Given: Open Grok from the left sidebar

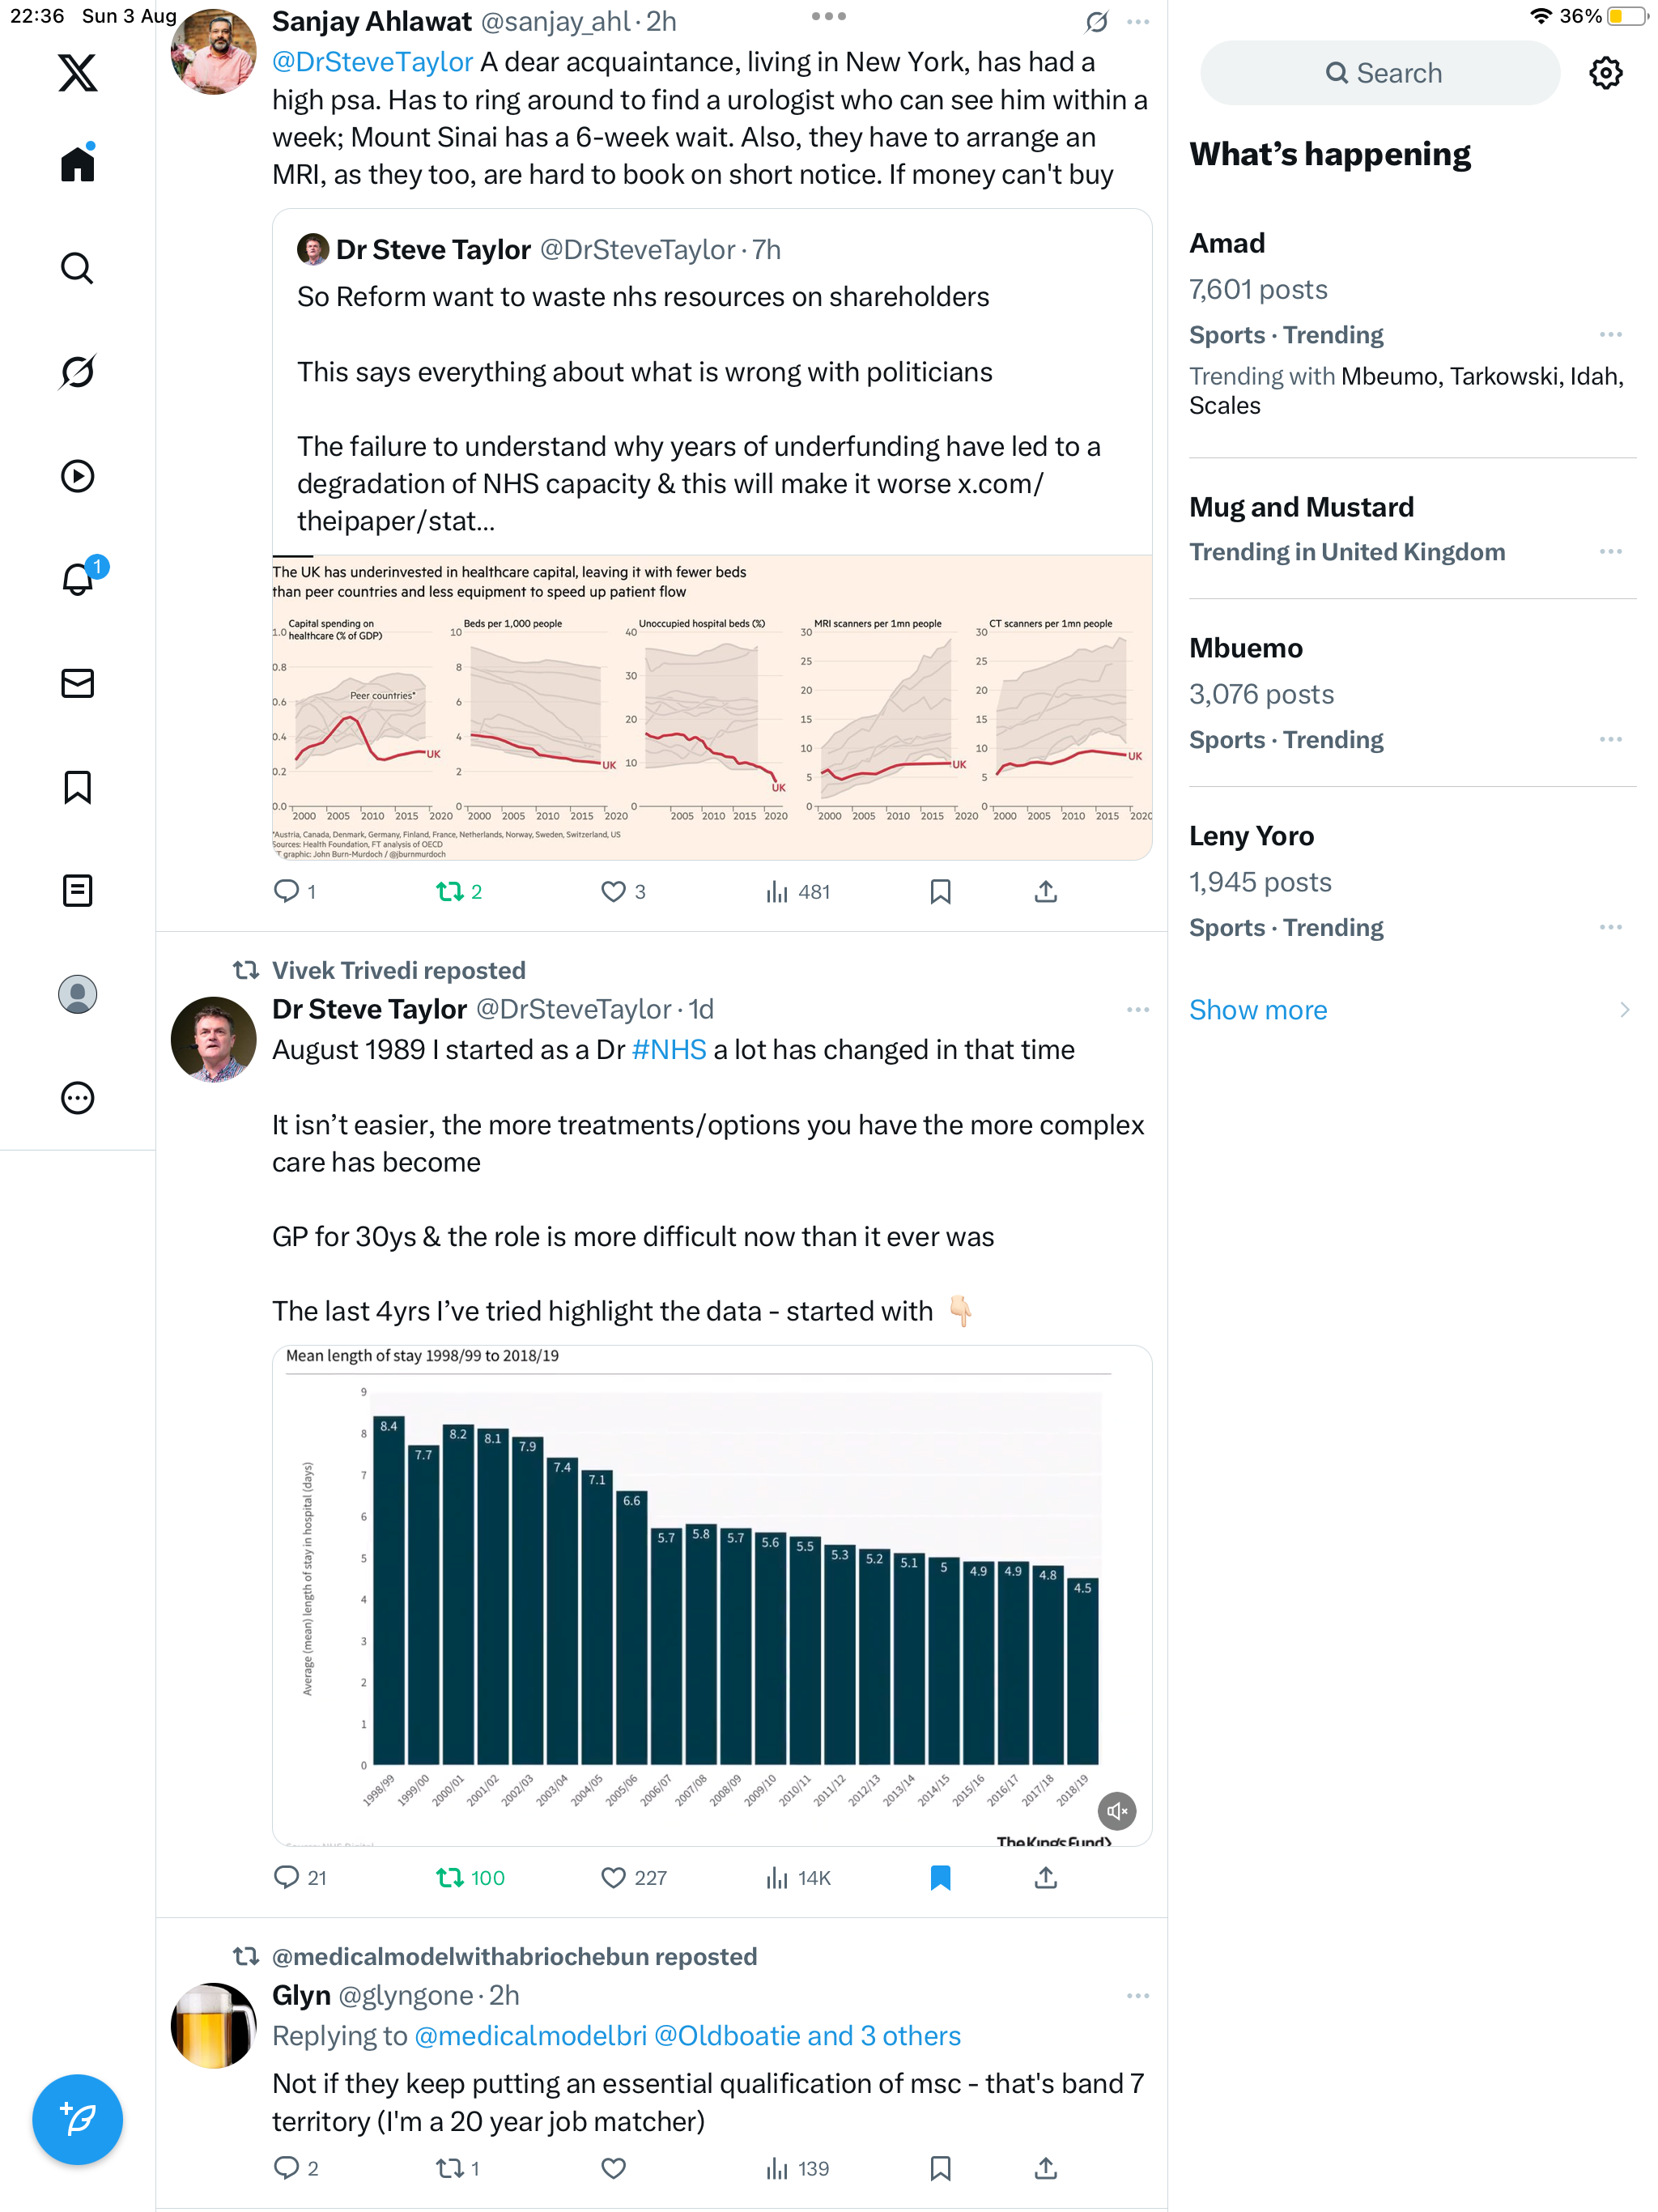Looking at the screenshot, I should pos(77,372).
